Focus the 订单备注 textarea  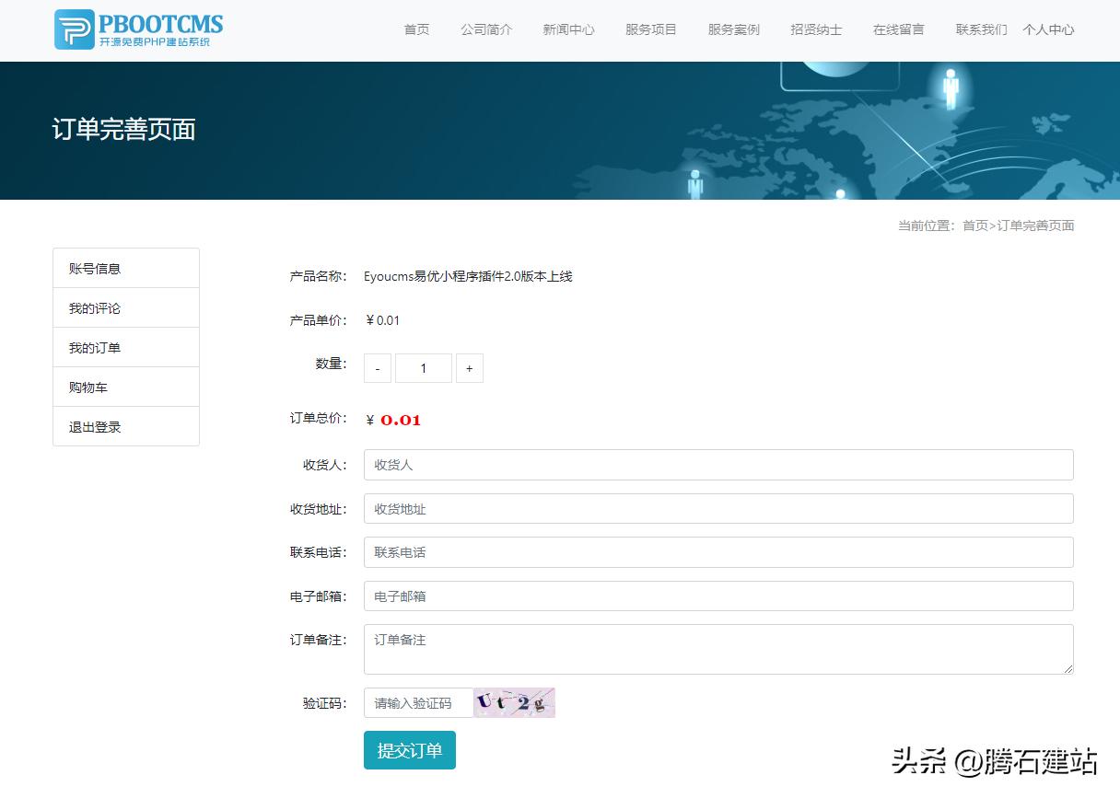coord(718,650)
